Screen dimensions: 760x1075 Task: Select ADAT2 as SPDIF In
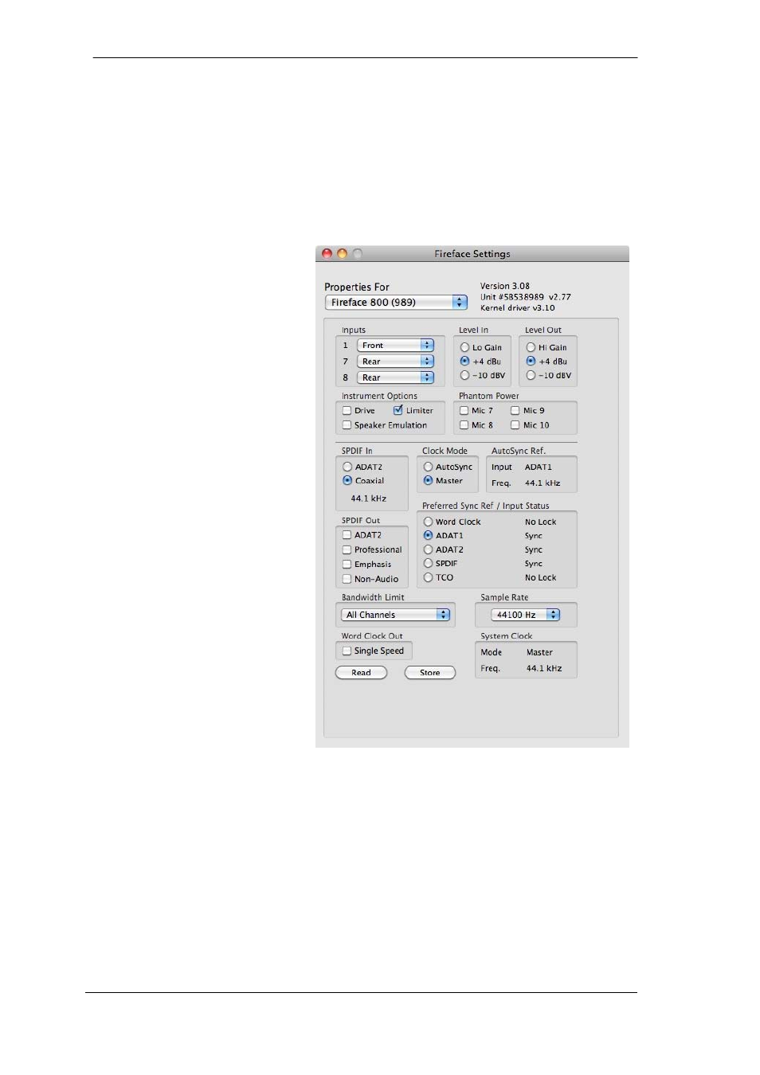pyautogui.click(x=347, y=467)
